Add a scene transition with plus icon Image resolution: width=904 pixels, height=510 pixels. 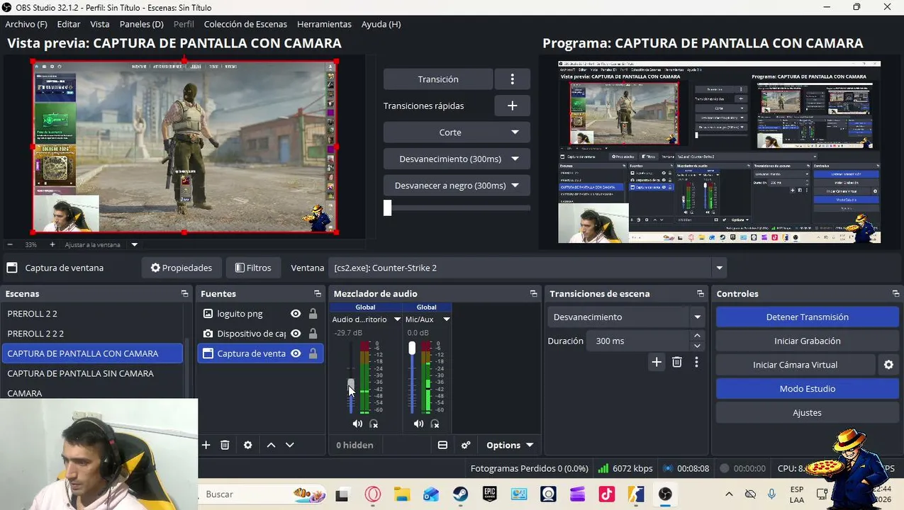coord(657,362)
